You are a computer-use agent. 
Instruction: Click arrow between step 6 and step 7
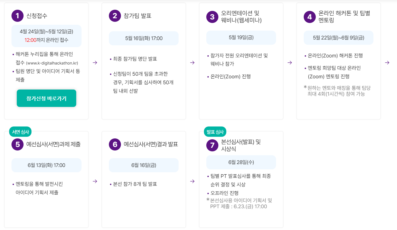pos(192,181)
